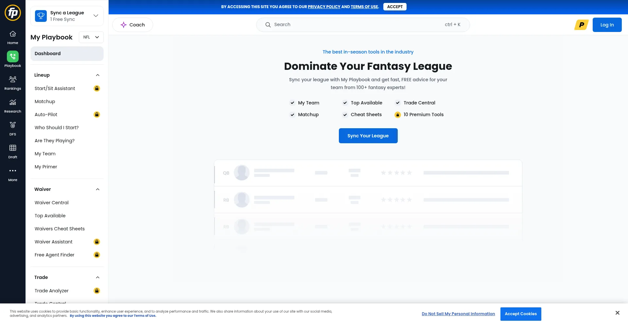This screenshot has width=628, height=324.
Task: Open Waivers Cheat Sheets
Action: click(x=60, y=229)
